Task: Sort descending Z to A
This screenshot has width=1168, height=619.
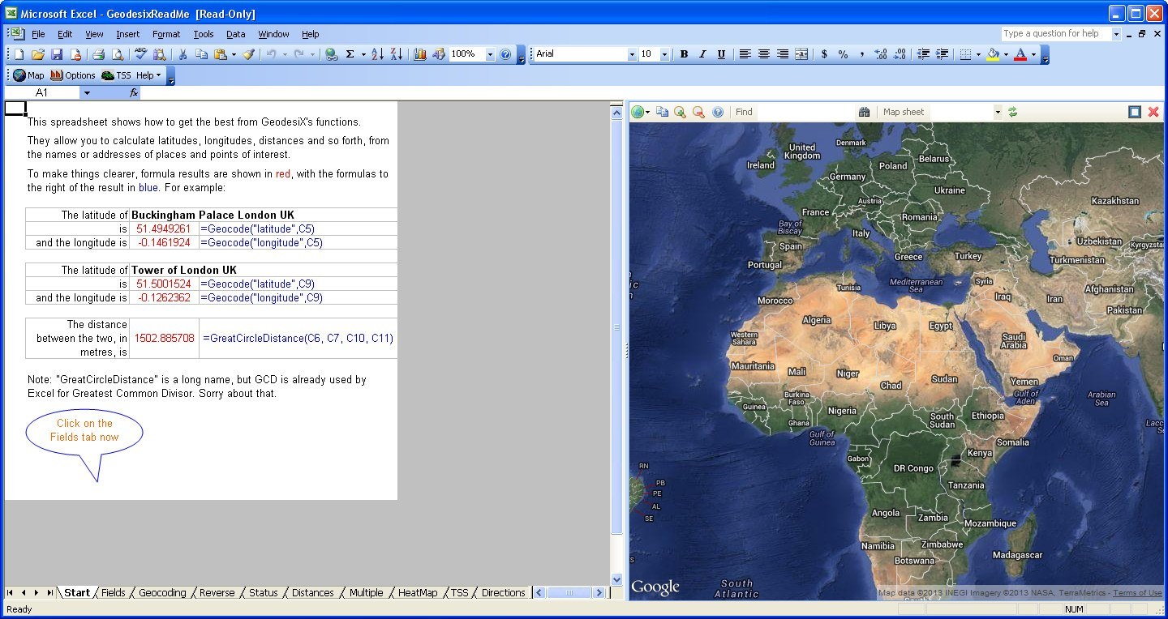Action: pyautogui.click(x=396, y=54)
